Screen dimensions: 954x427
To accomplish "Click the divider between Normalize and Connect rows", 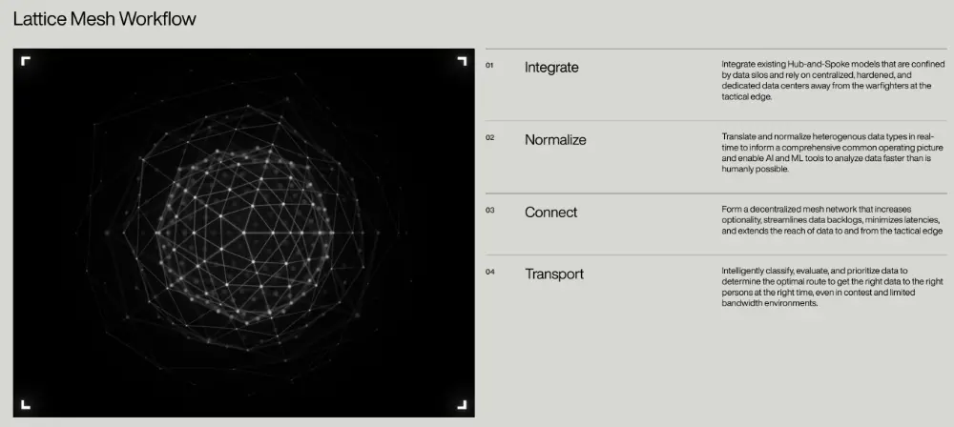I will [715, 193].
